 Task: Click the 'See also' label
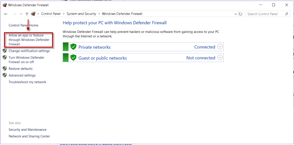pyautogui.click(x=15, y=123)
